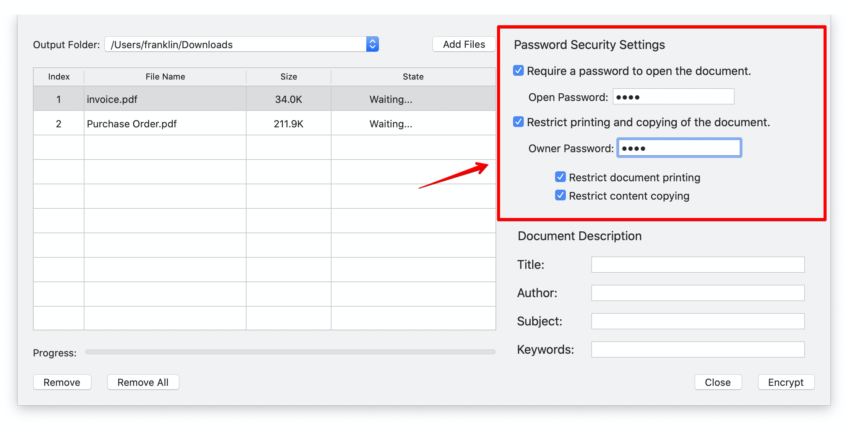Click the 211.9K size cell

pos(289,124)
